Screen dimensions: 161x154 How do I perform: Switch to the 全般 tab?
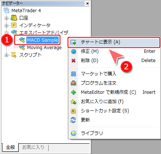click(10, 147)
